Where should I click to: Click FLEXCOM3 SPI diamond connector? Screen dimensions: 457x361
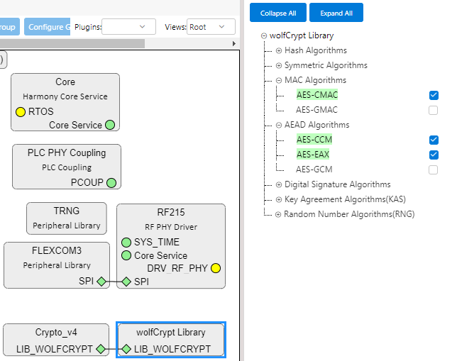point(101,282)
